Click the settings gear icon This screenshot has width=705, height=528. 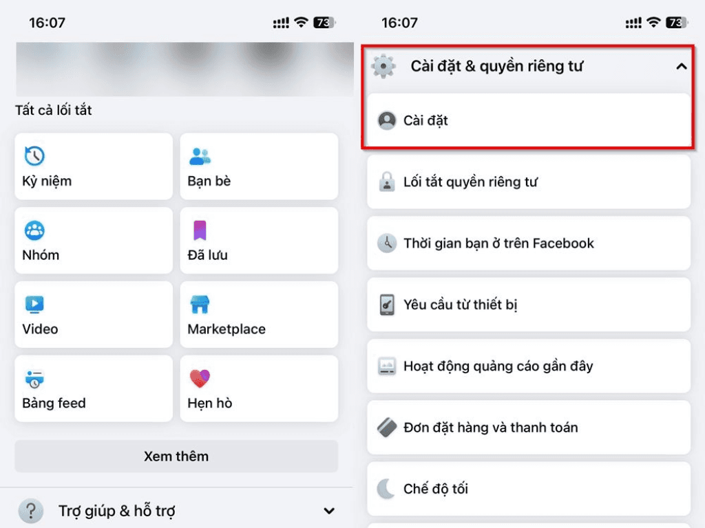383,67
